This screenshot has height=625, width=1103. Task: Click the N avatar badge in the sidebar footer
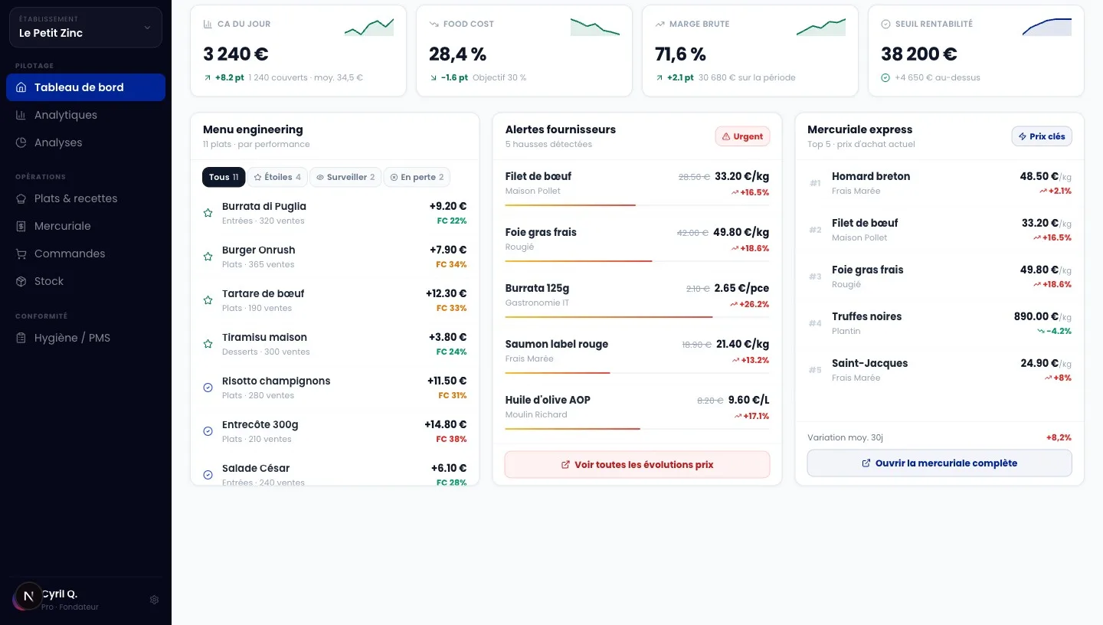(x=28, y=597)
